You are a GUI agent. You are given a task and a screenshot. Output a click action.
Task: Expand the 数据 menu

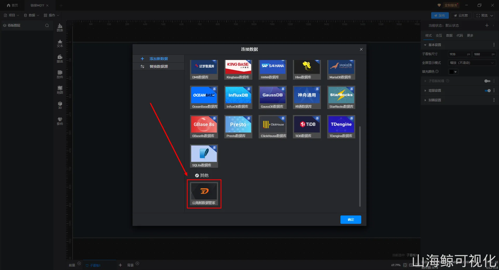point(31,15)
